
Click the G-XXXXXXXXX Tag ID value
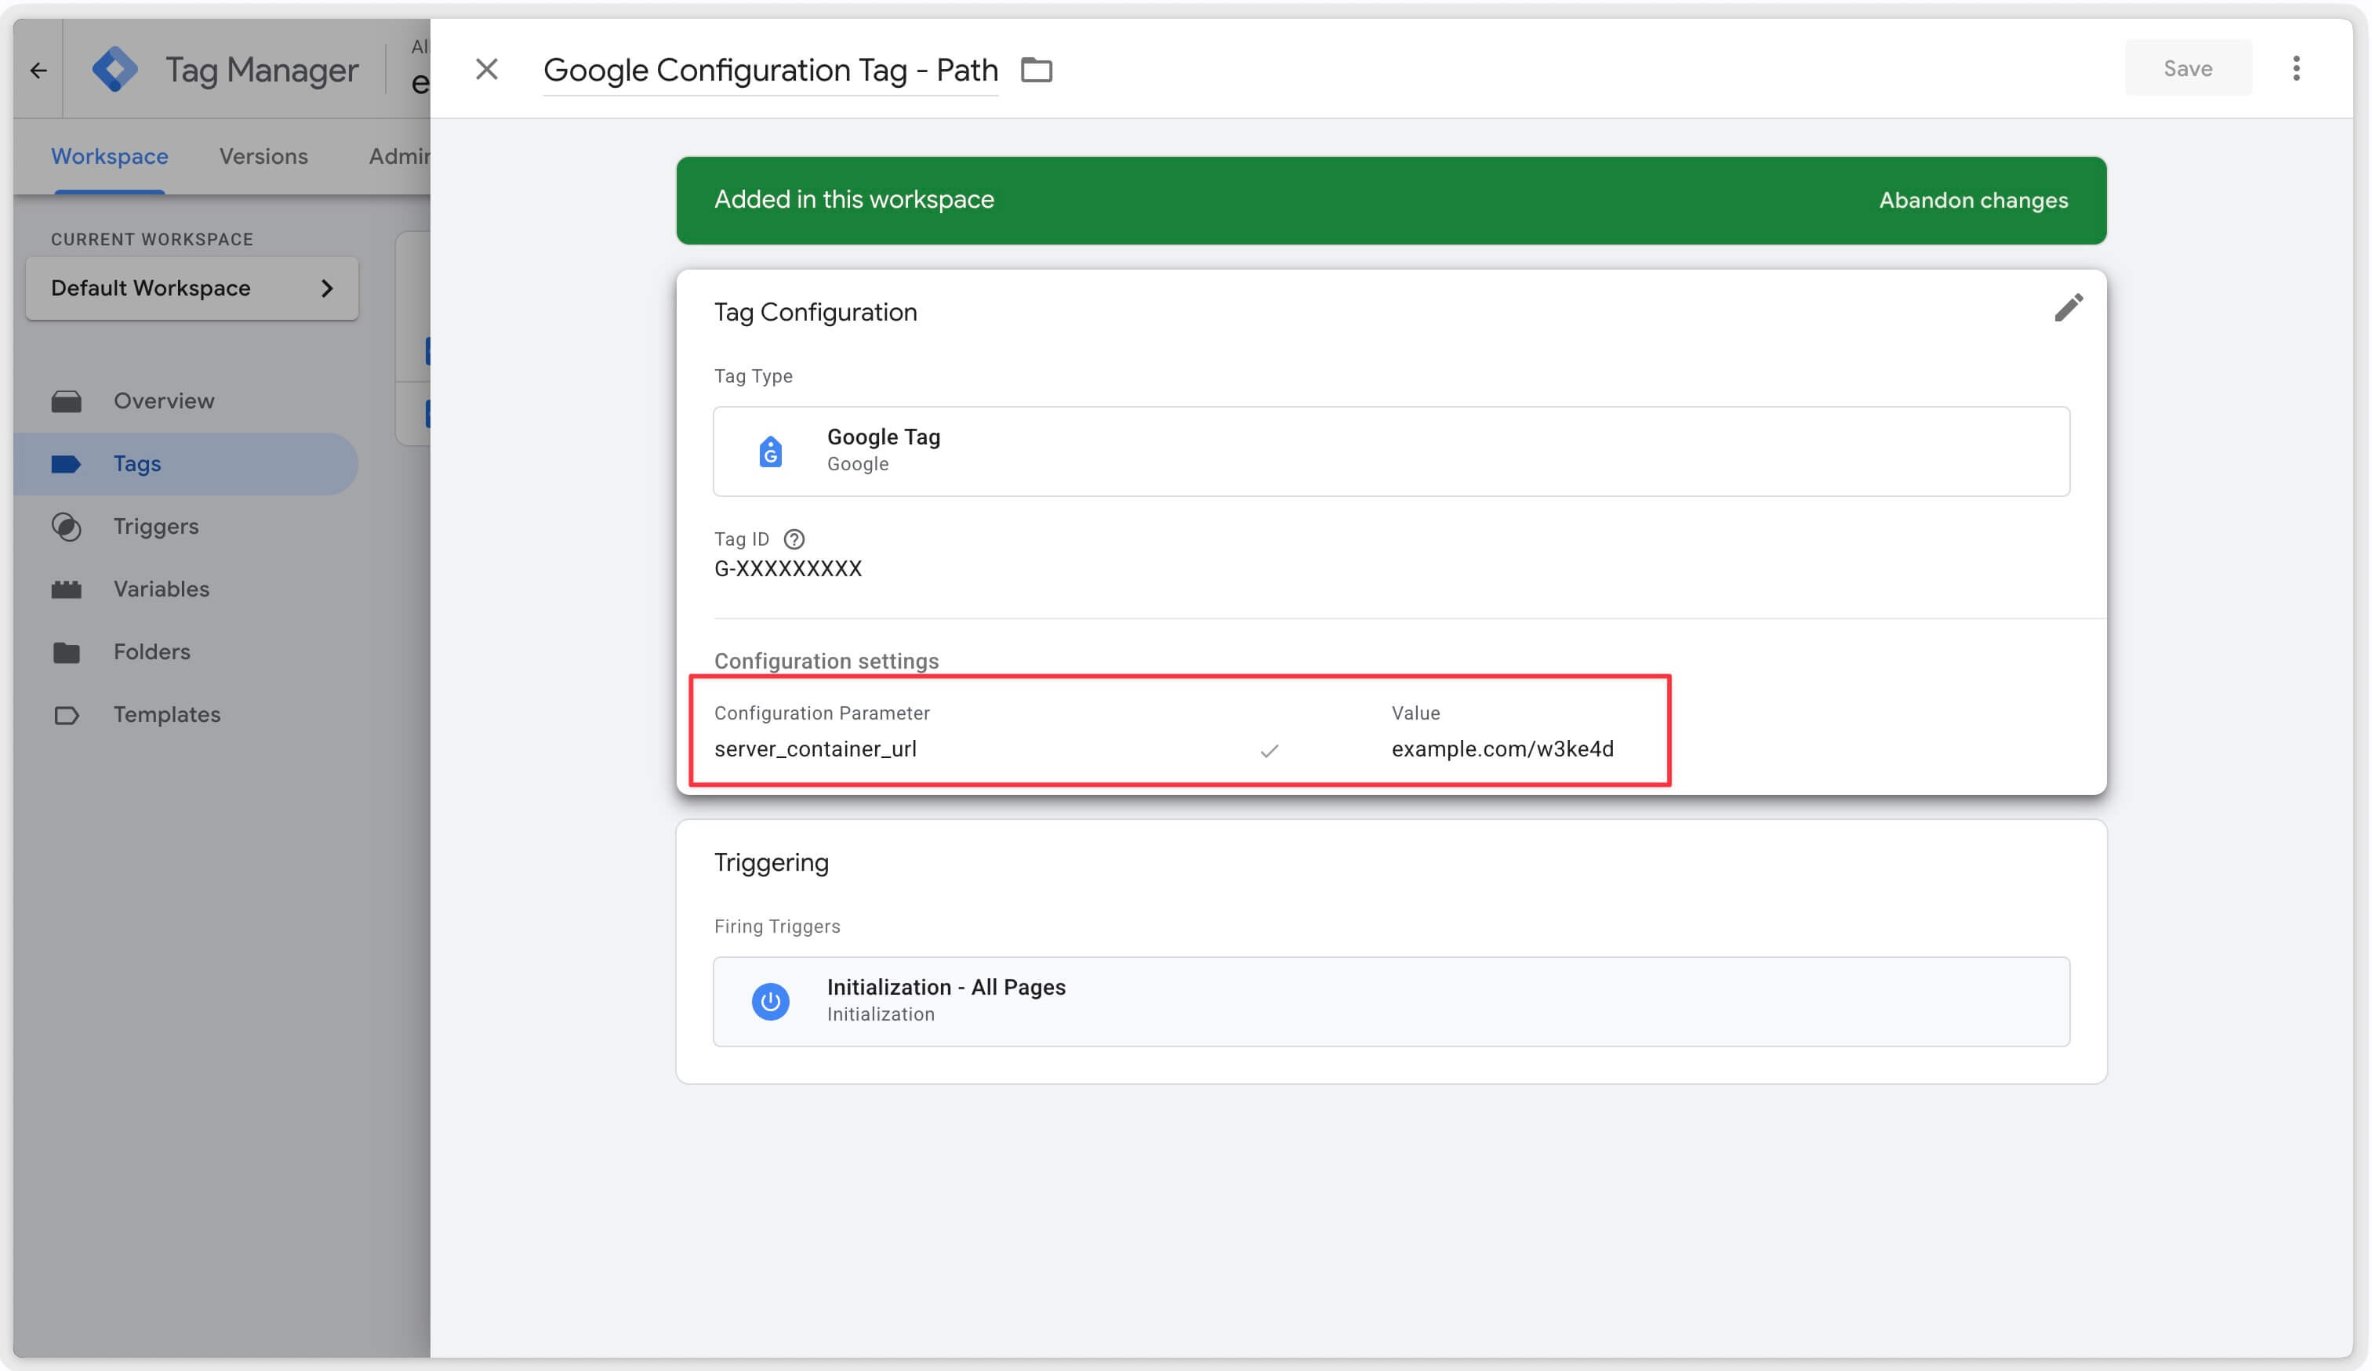[788, 568]
